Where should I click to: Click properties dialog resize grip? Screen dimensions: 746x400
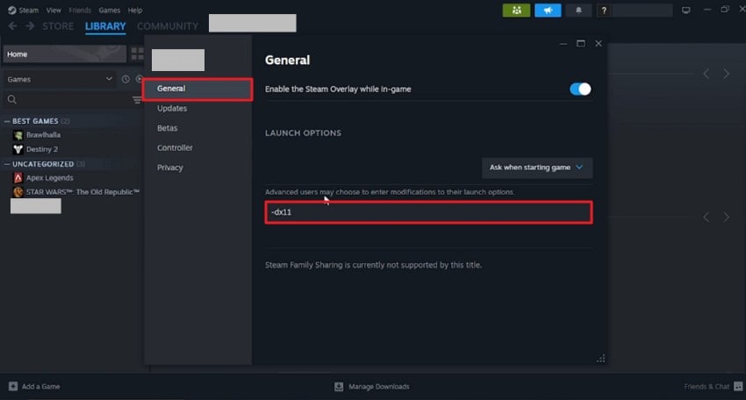tap(601, 358)
